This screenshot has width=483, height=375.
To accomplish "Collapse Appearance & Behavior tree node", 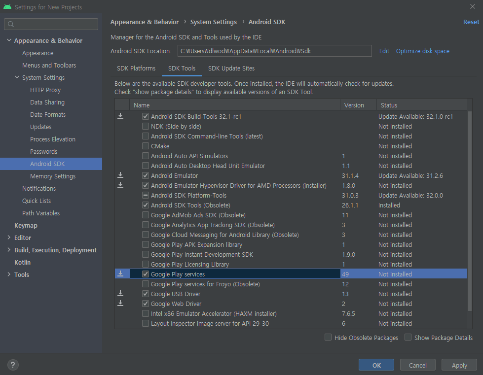I will tap(9, 40).
